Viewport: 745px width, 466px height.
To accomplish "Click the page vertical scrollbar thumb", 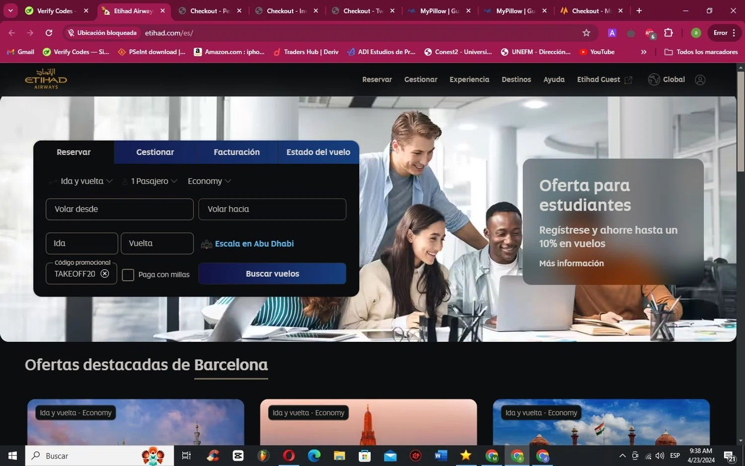I will (741, 121).
